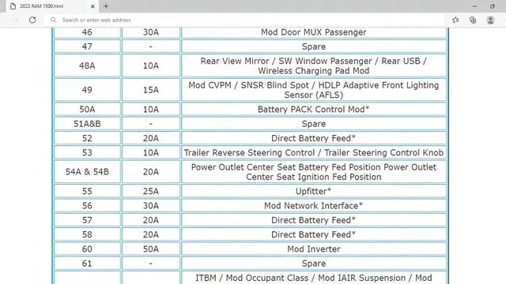Close the 2022 RAM 1500 tab

click(93, 6)
